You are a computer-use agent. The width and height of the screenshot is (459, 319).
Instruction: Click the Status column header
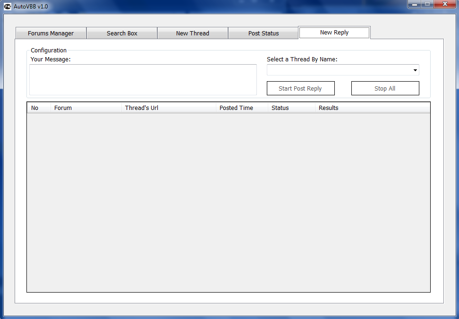coord(291,108)
